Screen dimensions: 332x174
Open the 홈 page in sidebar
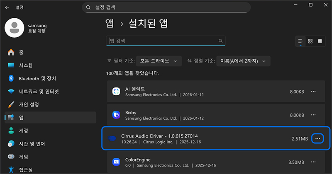tap(50, 52)
